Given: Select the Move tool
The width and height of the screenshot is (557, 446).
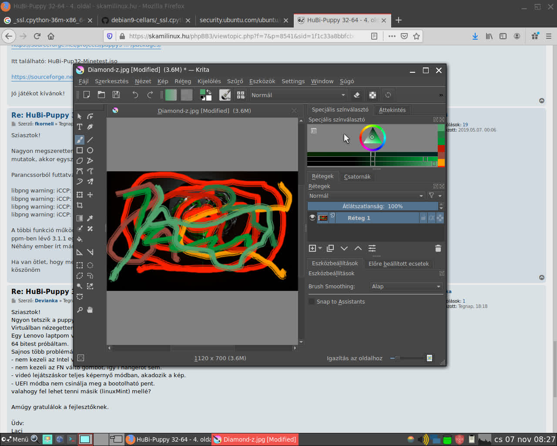Looking at the screenshot, I should pyautogui.click(x=90, y=195).
